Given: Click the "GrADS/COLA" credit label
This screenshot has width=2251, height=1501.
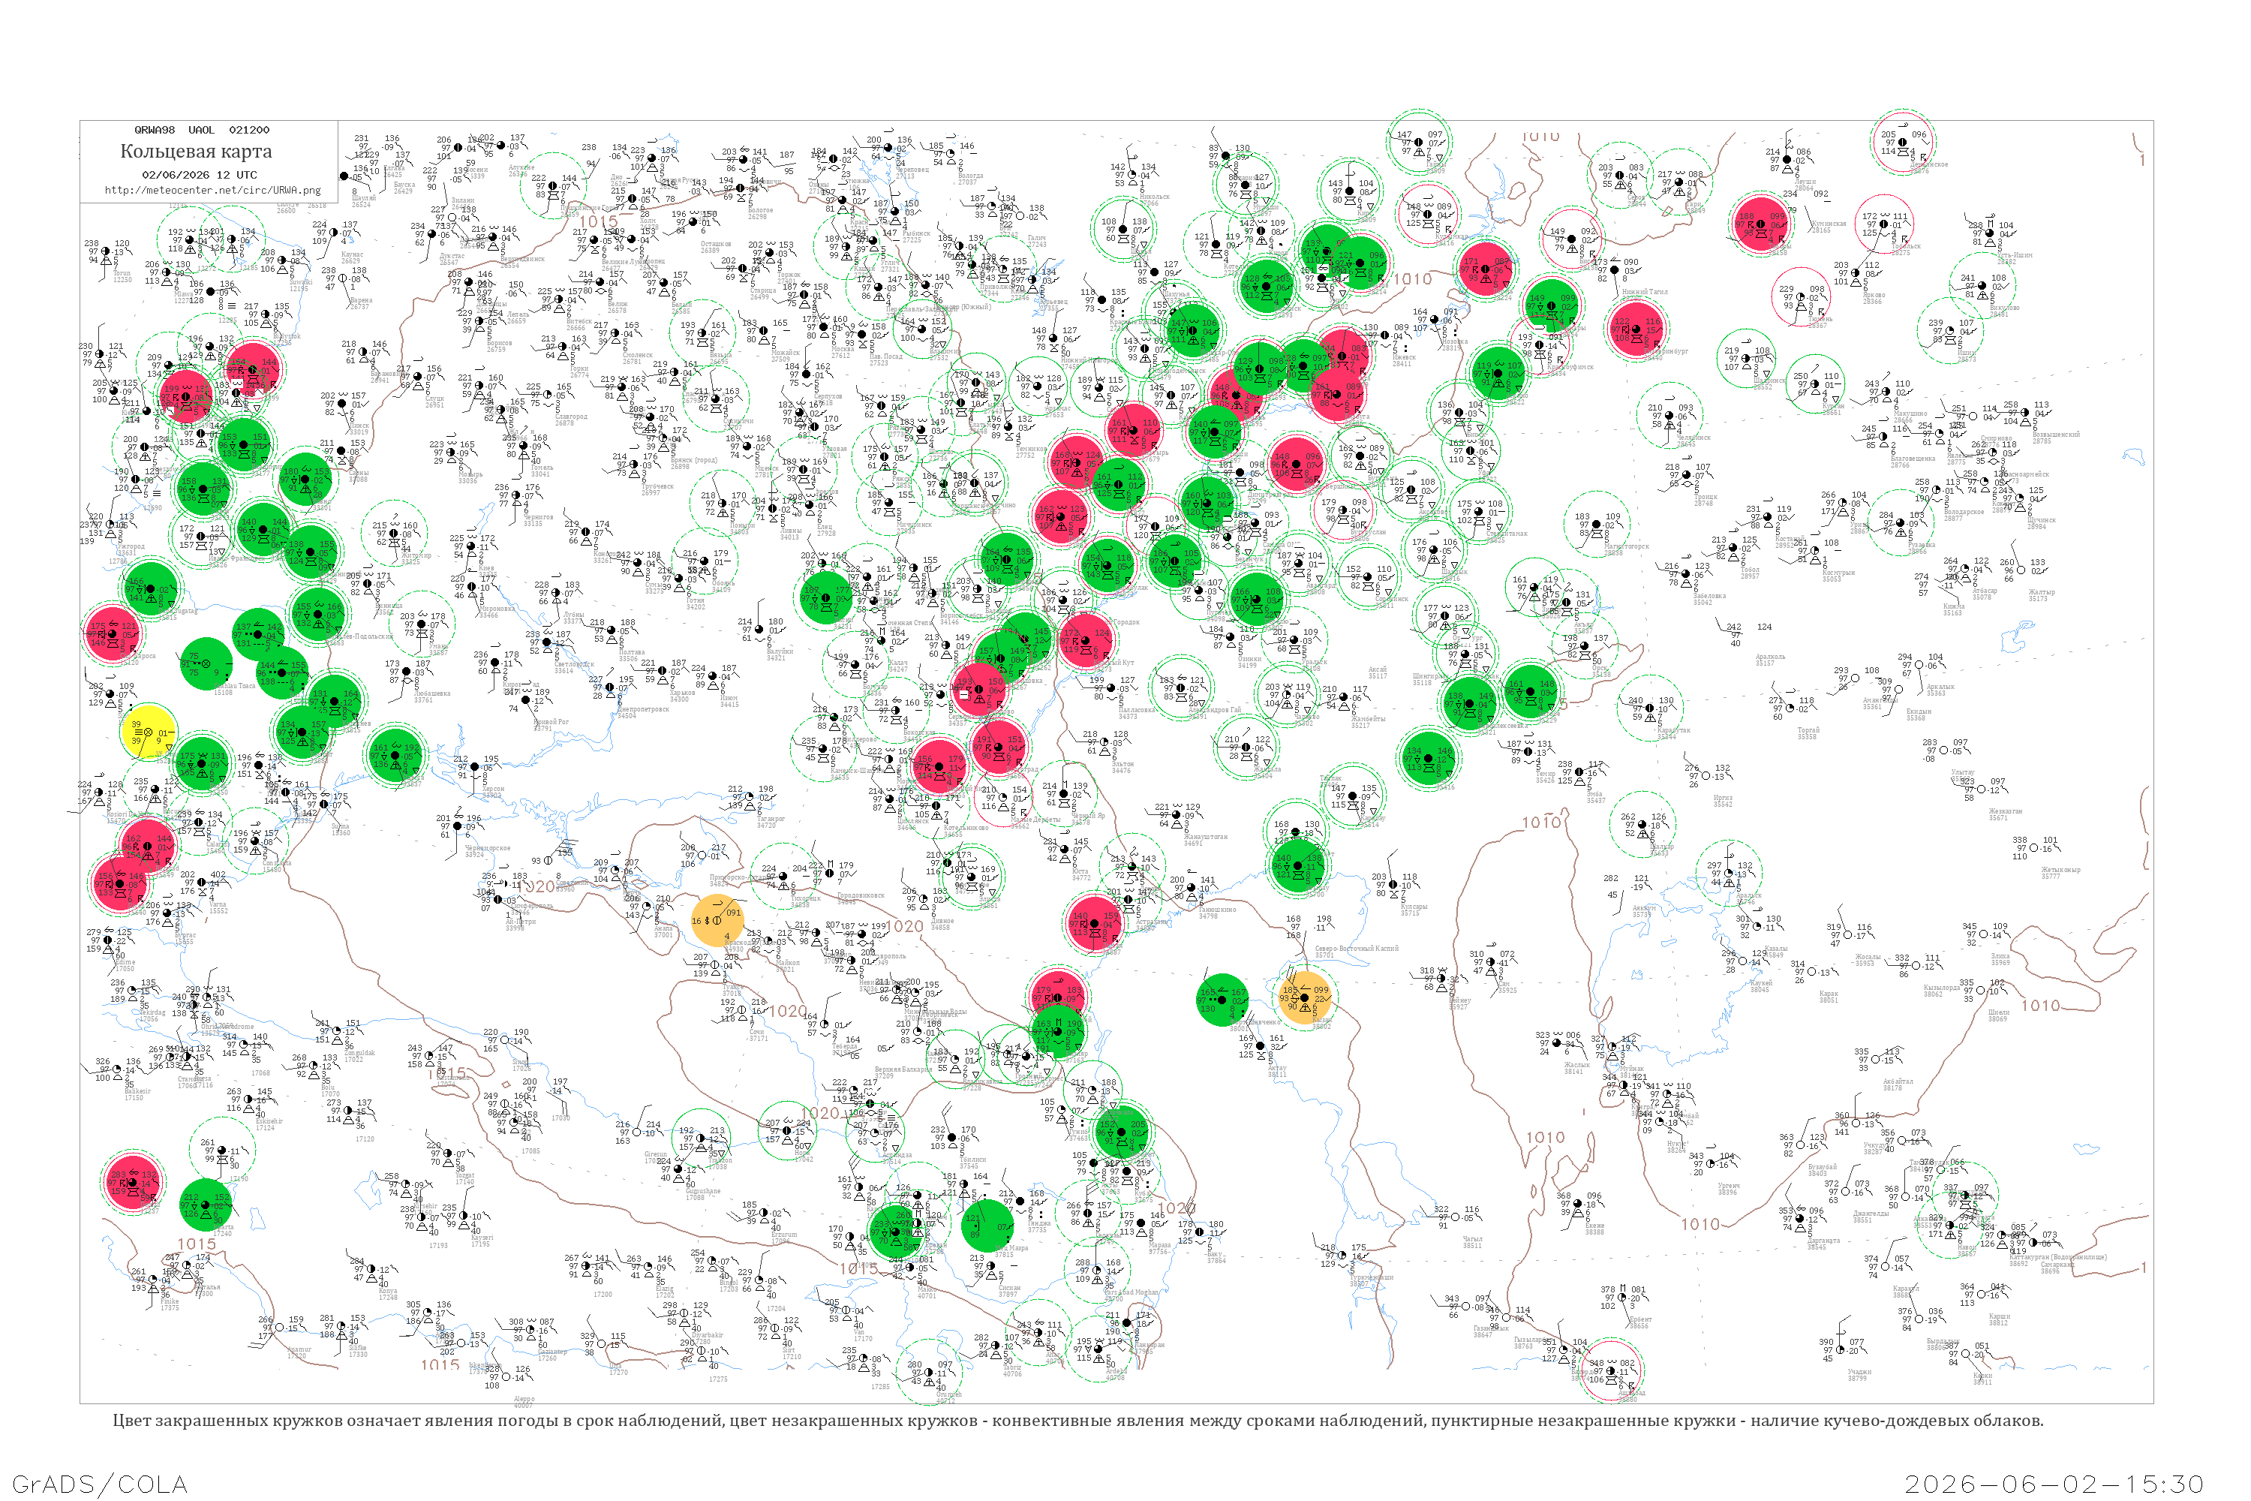Looking at the screenshot, I should 100,1484.
